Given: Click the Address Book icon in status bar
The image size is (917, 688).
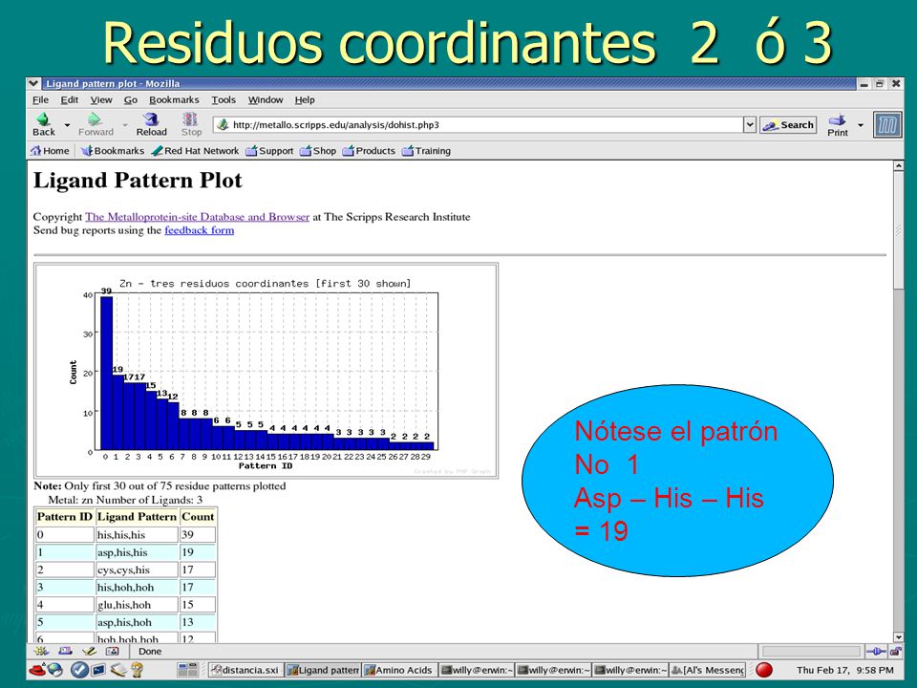Looking at the screenshot, I should [112, 651].
